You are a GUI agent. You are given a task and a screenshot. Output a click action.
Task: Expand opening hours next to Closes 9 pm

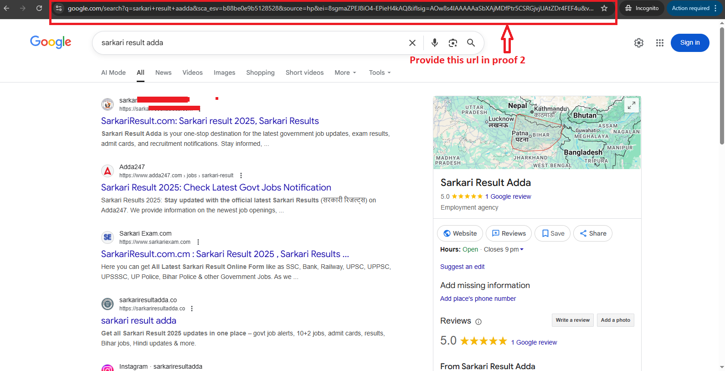[x=522, y=249]
